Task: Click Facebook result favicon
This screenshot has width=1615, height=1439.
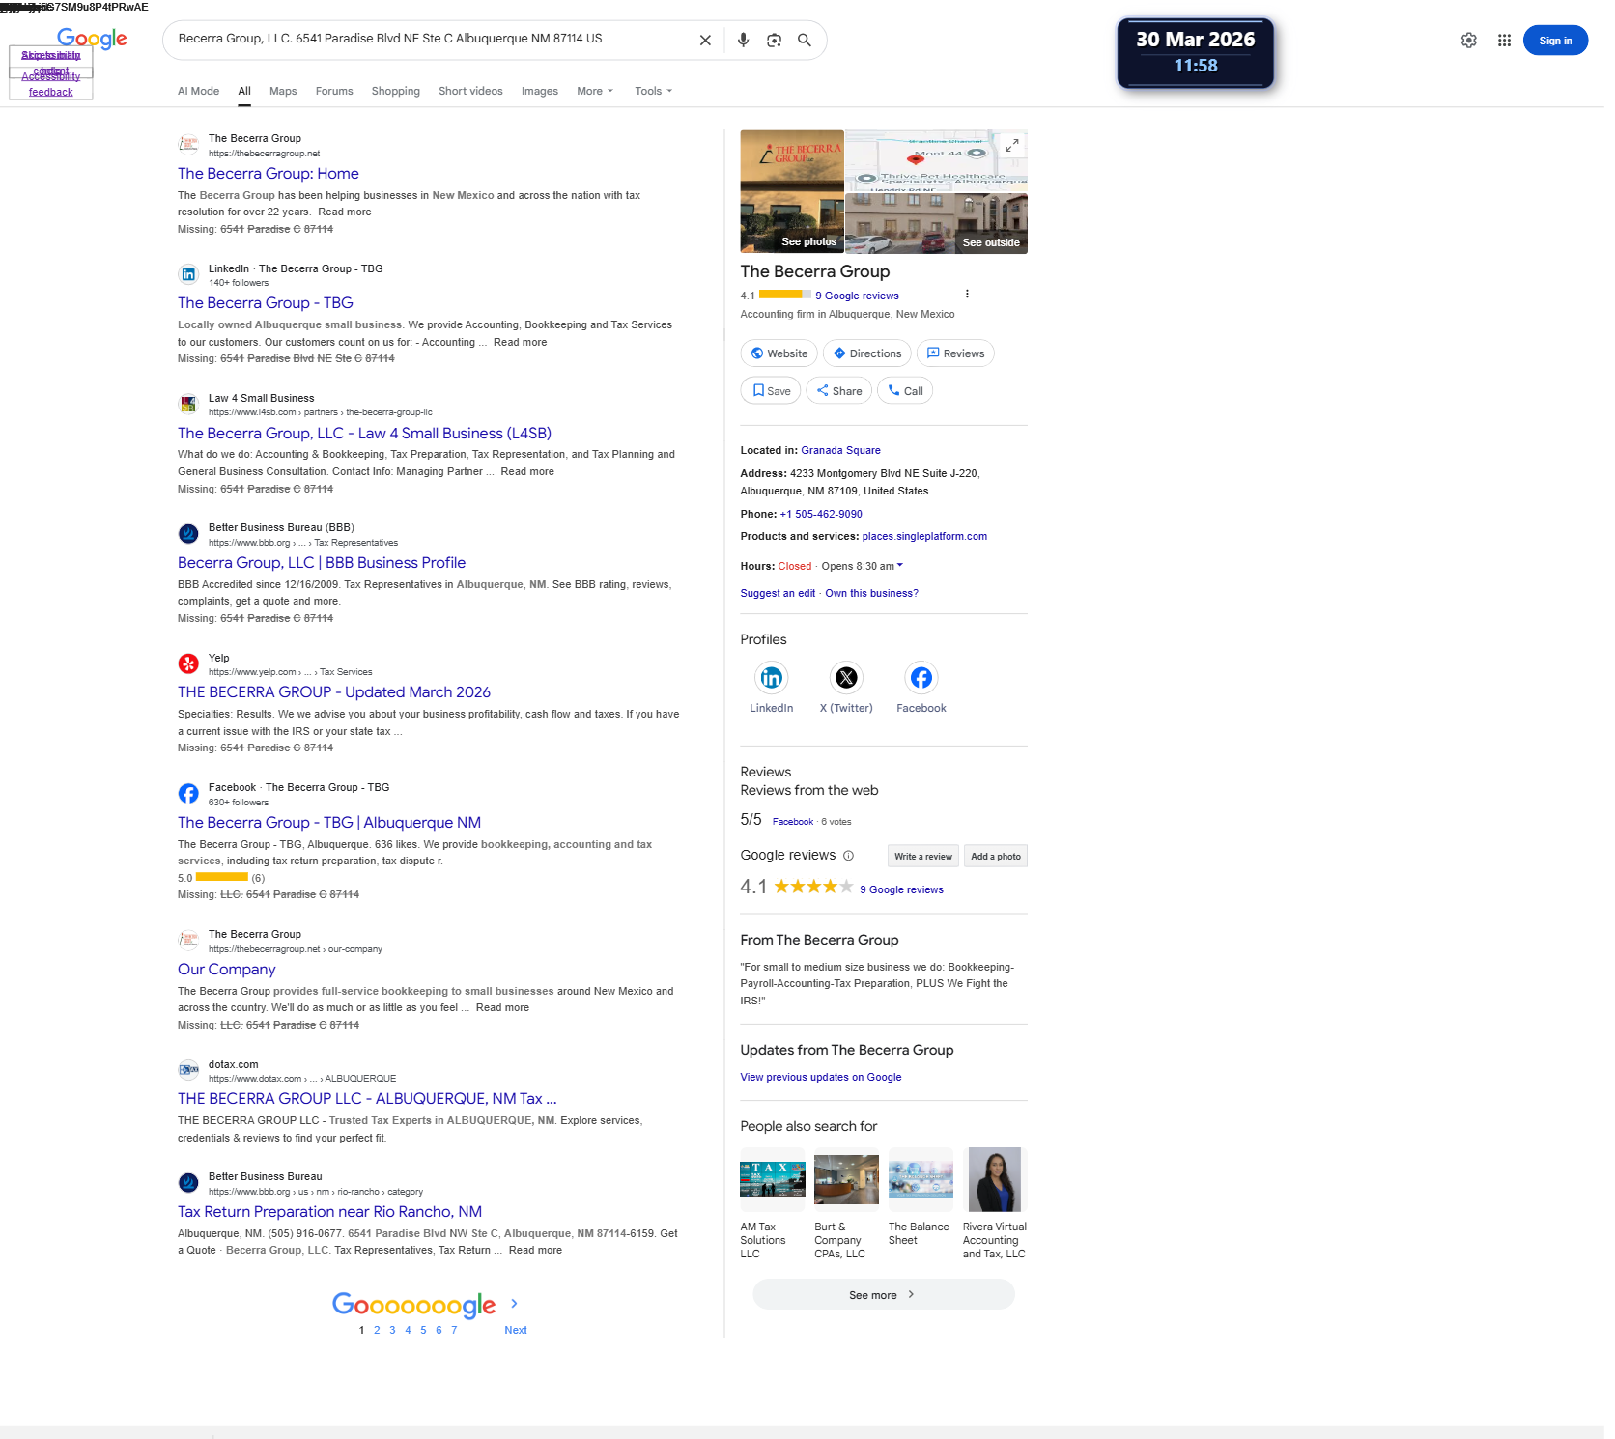Action: [188, 794]
